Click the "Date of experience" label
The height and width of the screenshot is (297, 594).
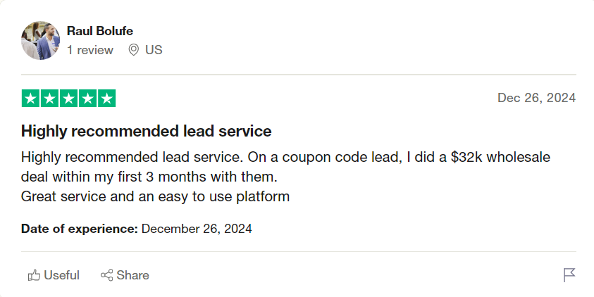click(x=80, y=228)
